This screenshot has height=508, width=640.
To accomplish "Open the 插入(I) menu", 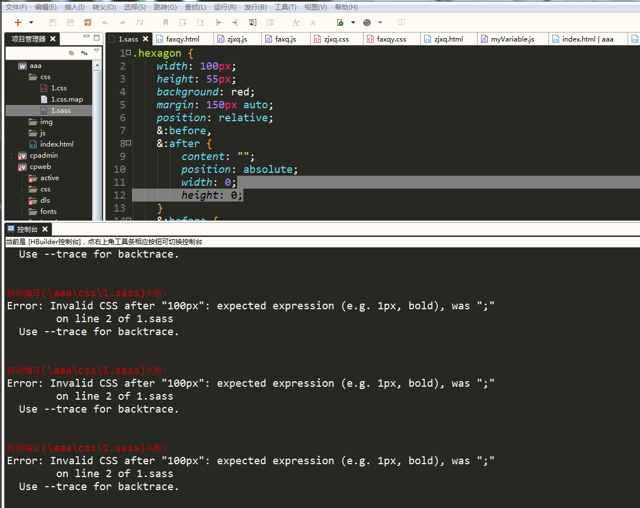I will coord(74,7).
